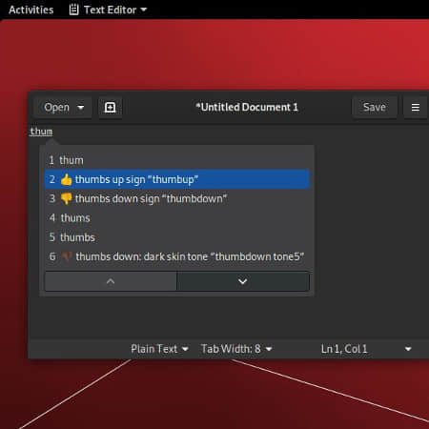Click the new document tab icon
The width and height of the screenshot is (429, 429).
(110, 108)
